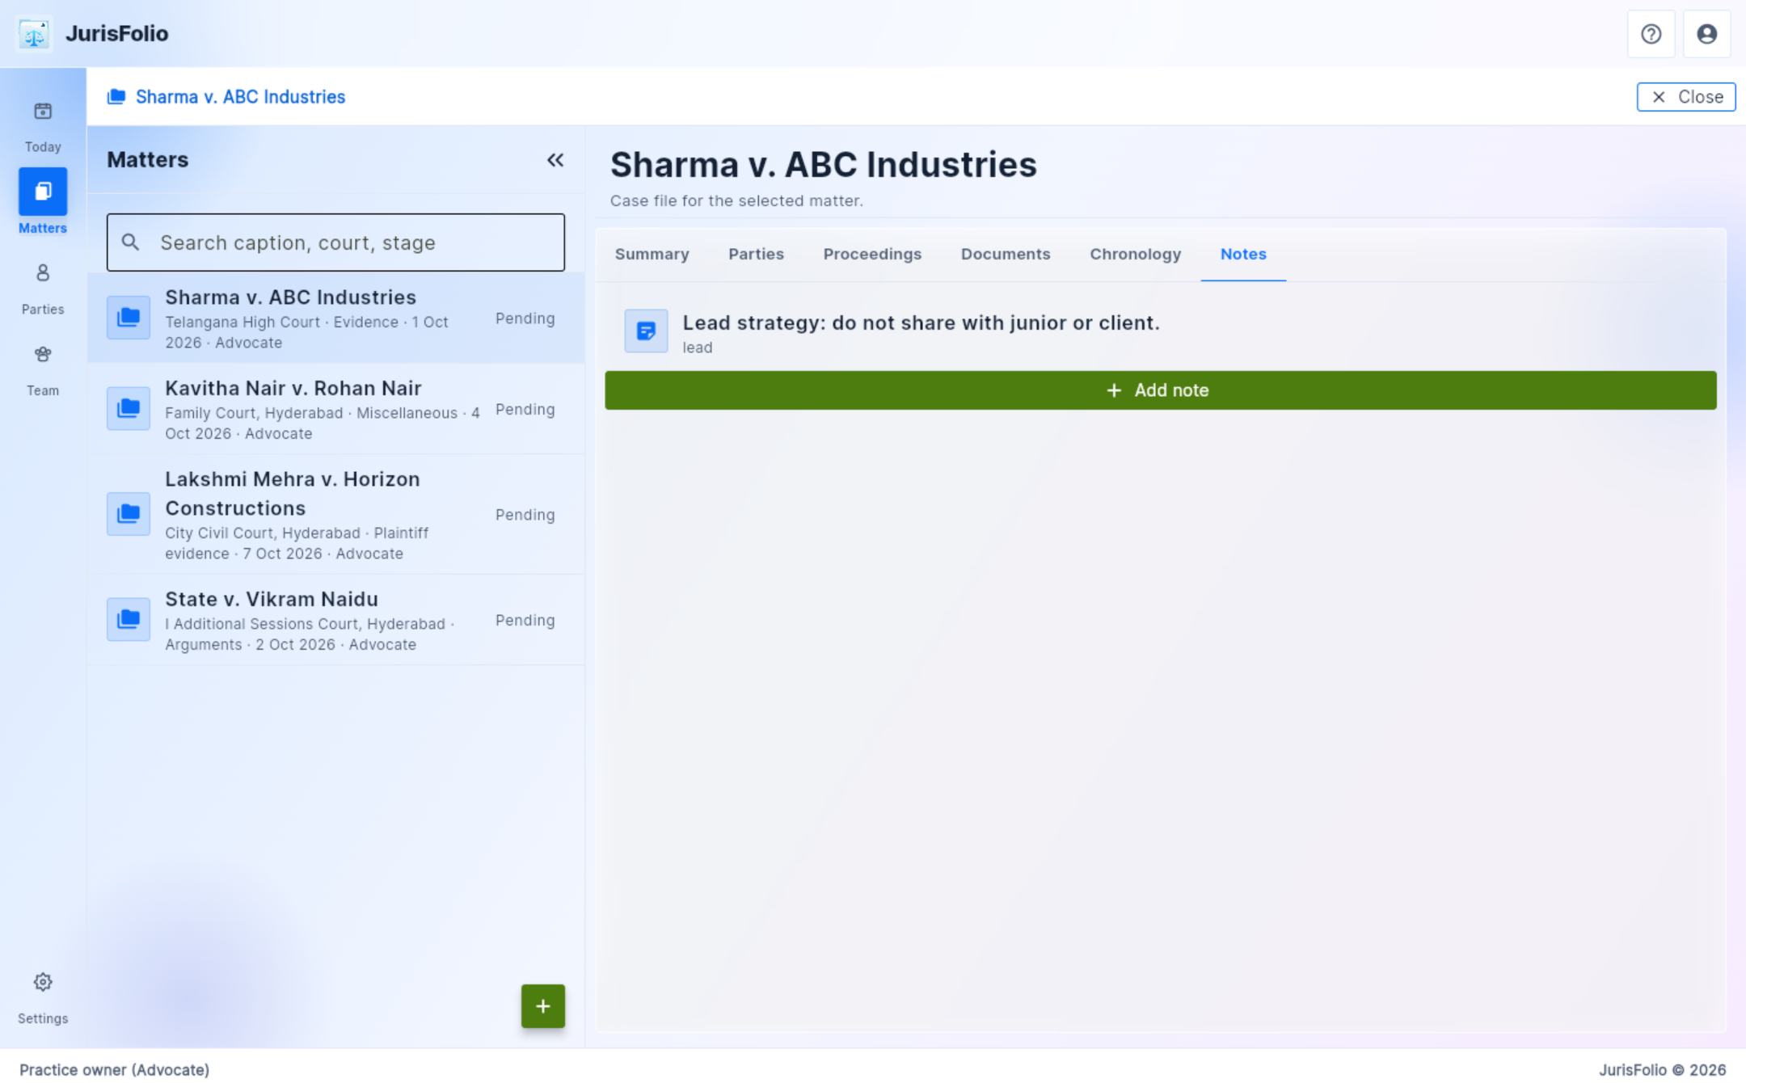
Task: Select the Matters sidebar item
Action: click(43, 200)
